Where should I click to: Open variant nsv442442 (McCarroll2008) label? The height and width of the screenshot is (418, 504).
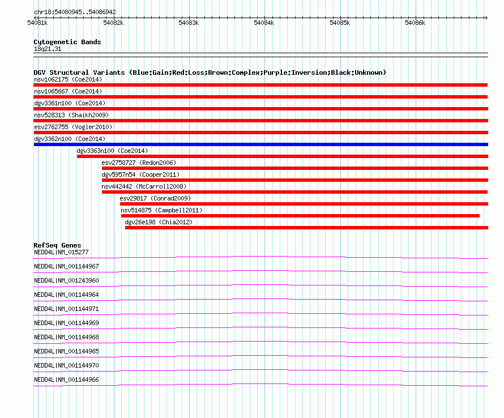click(x=144, y=186)
